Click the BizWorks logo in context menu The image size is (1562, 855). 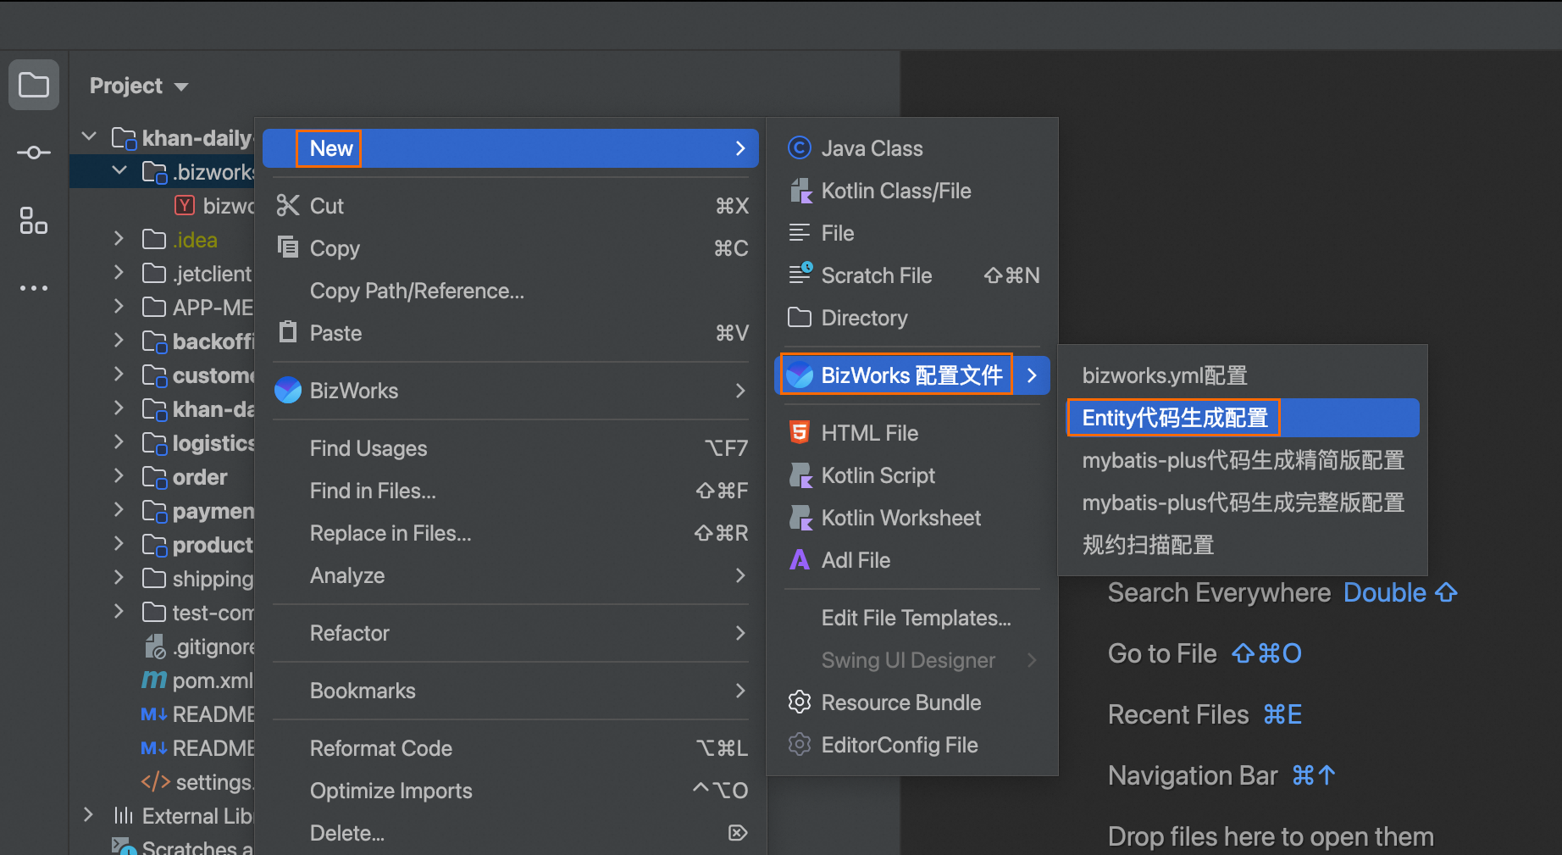[x=288, y=390]
